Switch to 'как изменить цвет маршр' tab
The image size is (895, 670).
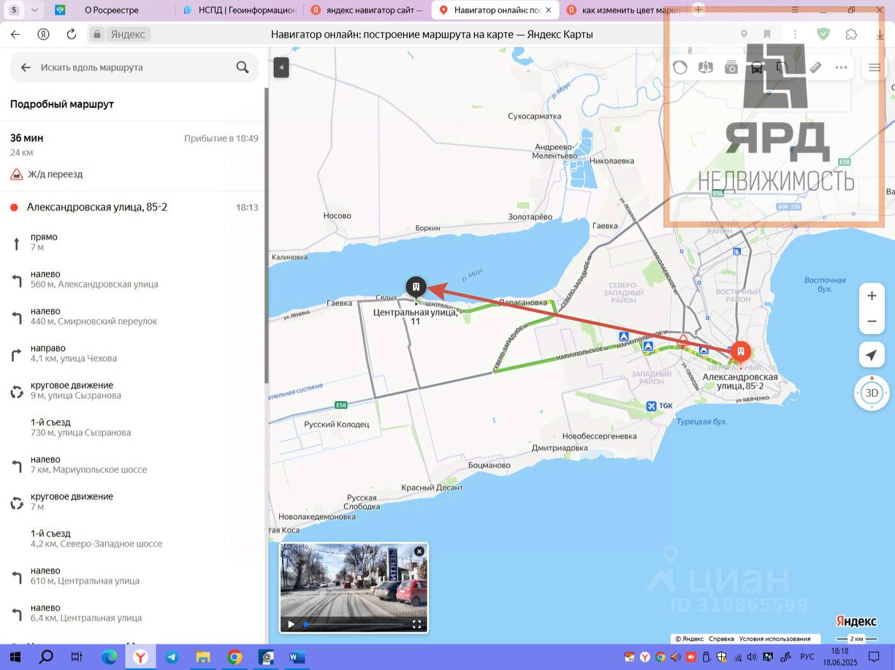click(622, 10)
